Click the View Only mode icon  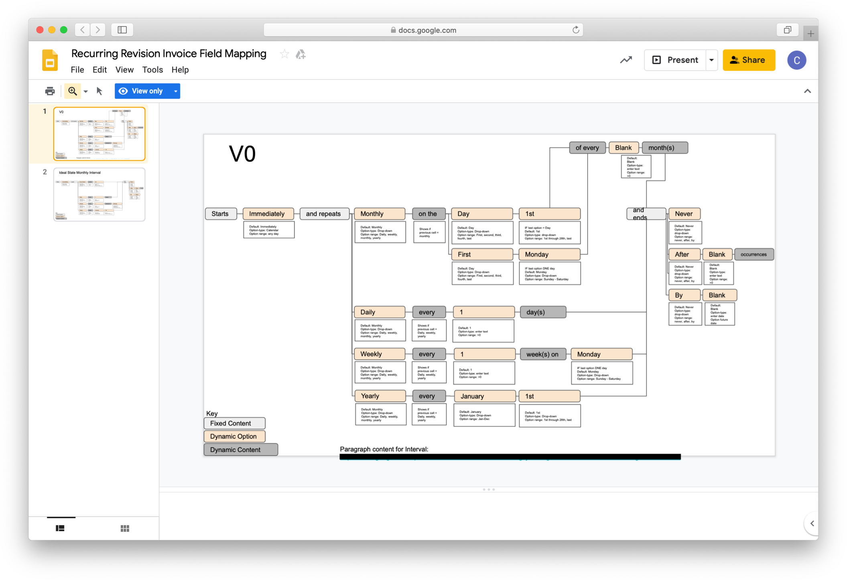[125, 91]
